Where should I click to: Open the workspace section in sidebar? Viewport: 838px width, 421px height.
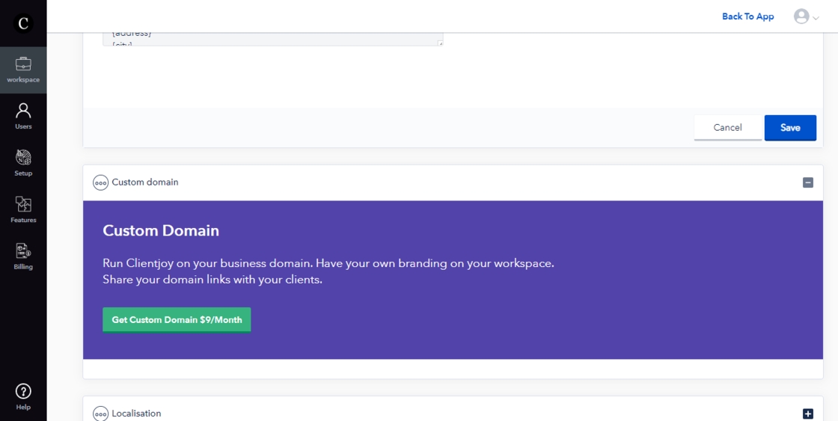[x=23, y=70]
